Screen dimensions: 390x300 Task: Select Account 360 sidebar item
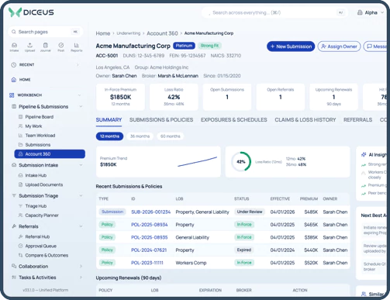point(50,153)
